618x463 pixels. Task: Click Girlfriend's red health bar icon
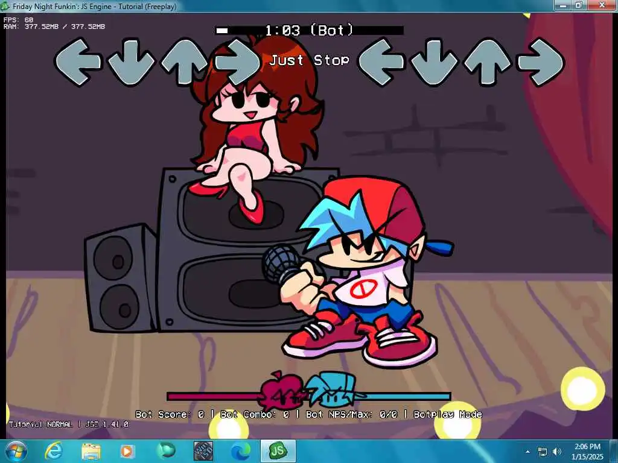tap(281, 390)
